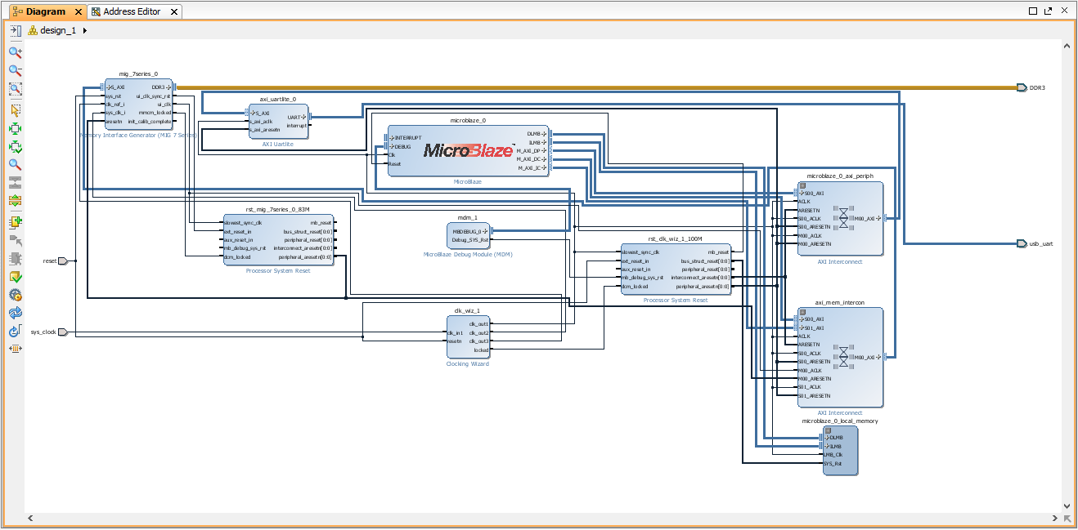Click the Search magnifier icon in toolbar
This screenshot has height=530, width=1078.
tap(15, 165)
